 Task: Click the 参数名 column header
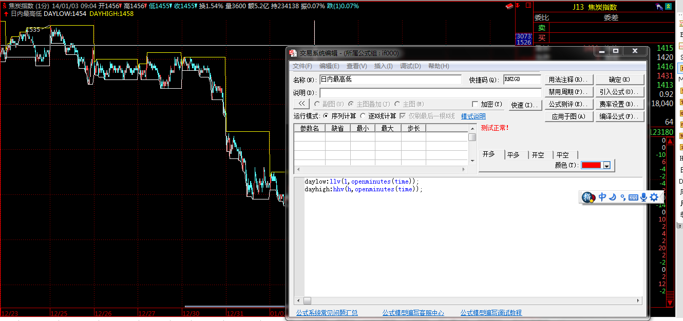pyautogui.click(x=310, y=128)
